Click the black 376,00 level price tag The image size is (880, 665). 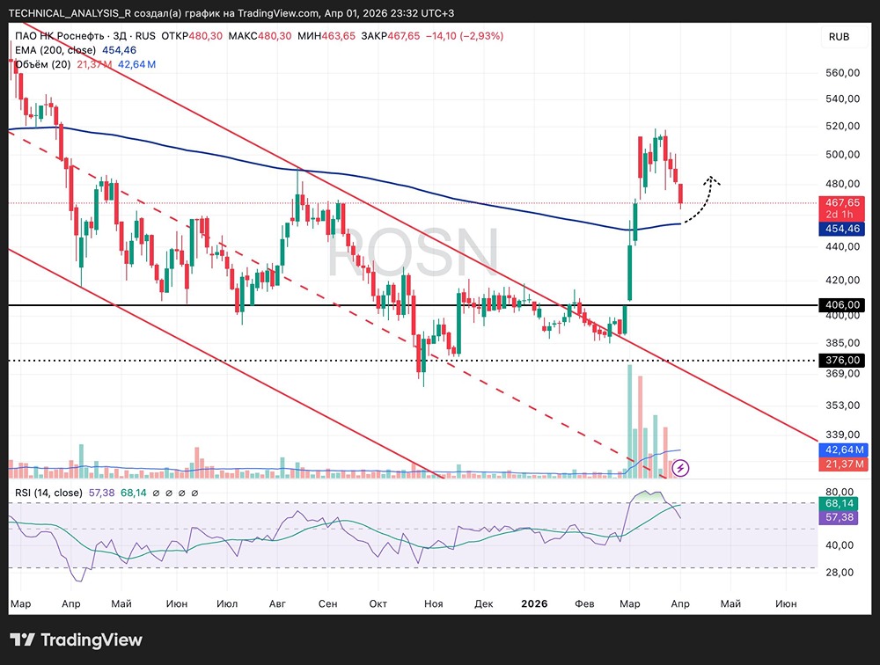(842, 361)
